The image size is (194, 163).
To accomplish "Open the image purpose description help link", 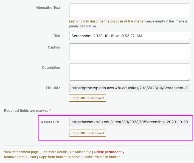I will point(106,21).
